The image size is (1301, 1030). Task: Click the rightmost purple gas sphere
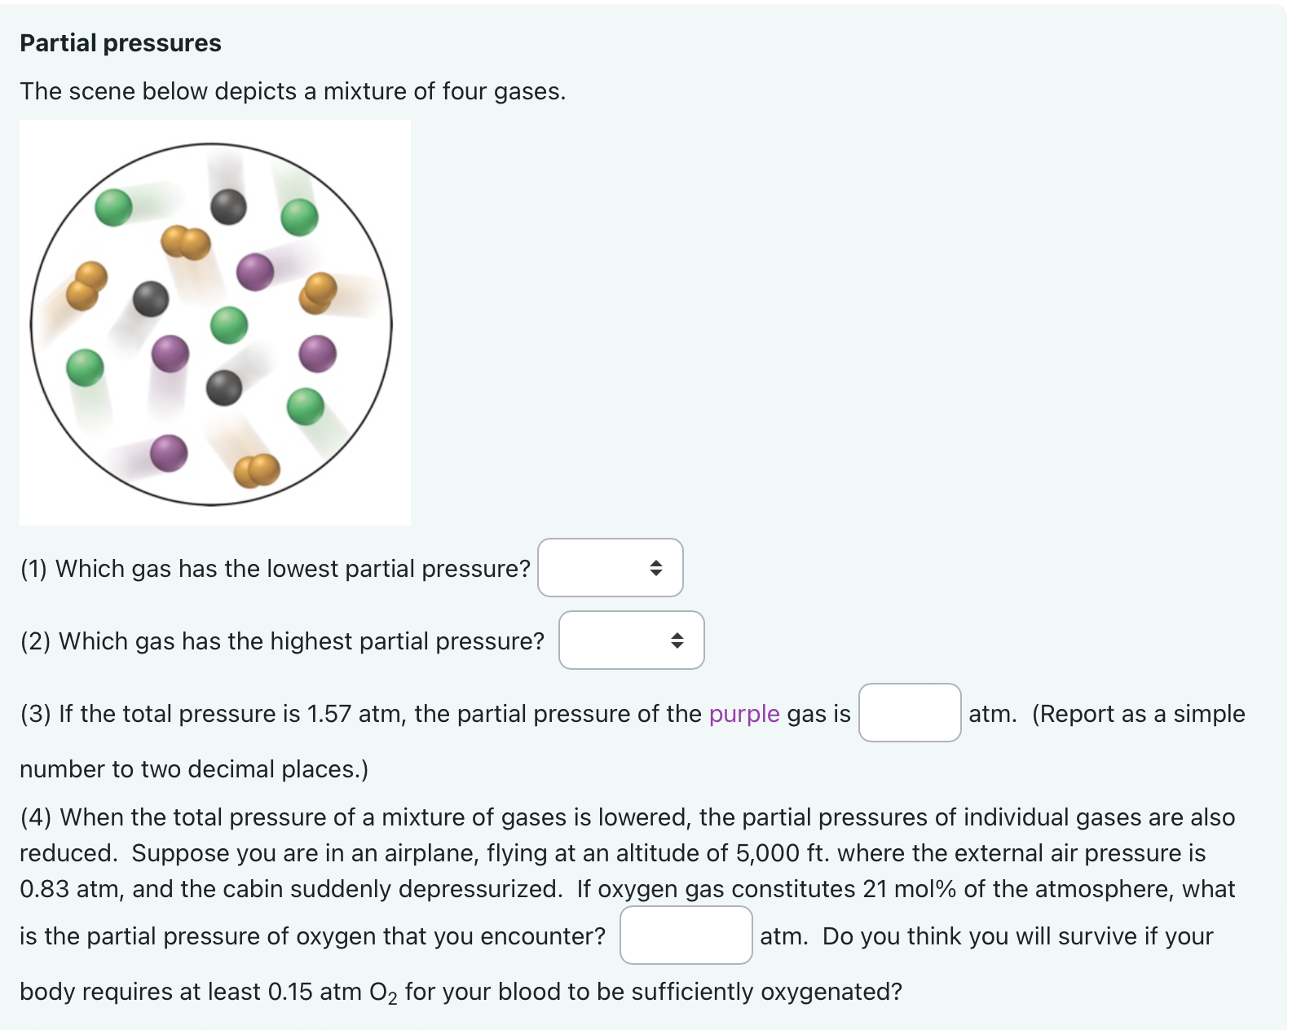click(317, 354)
